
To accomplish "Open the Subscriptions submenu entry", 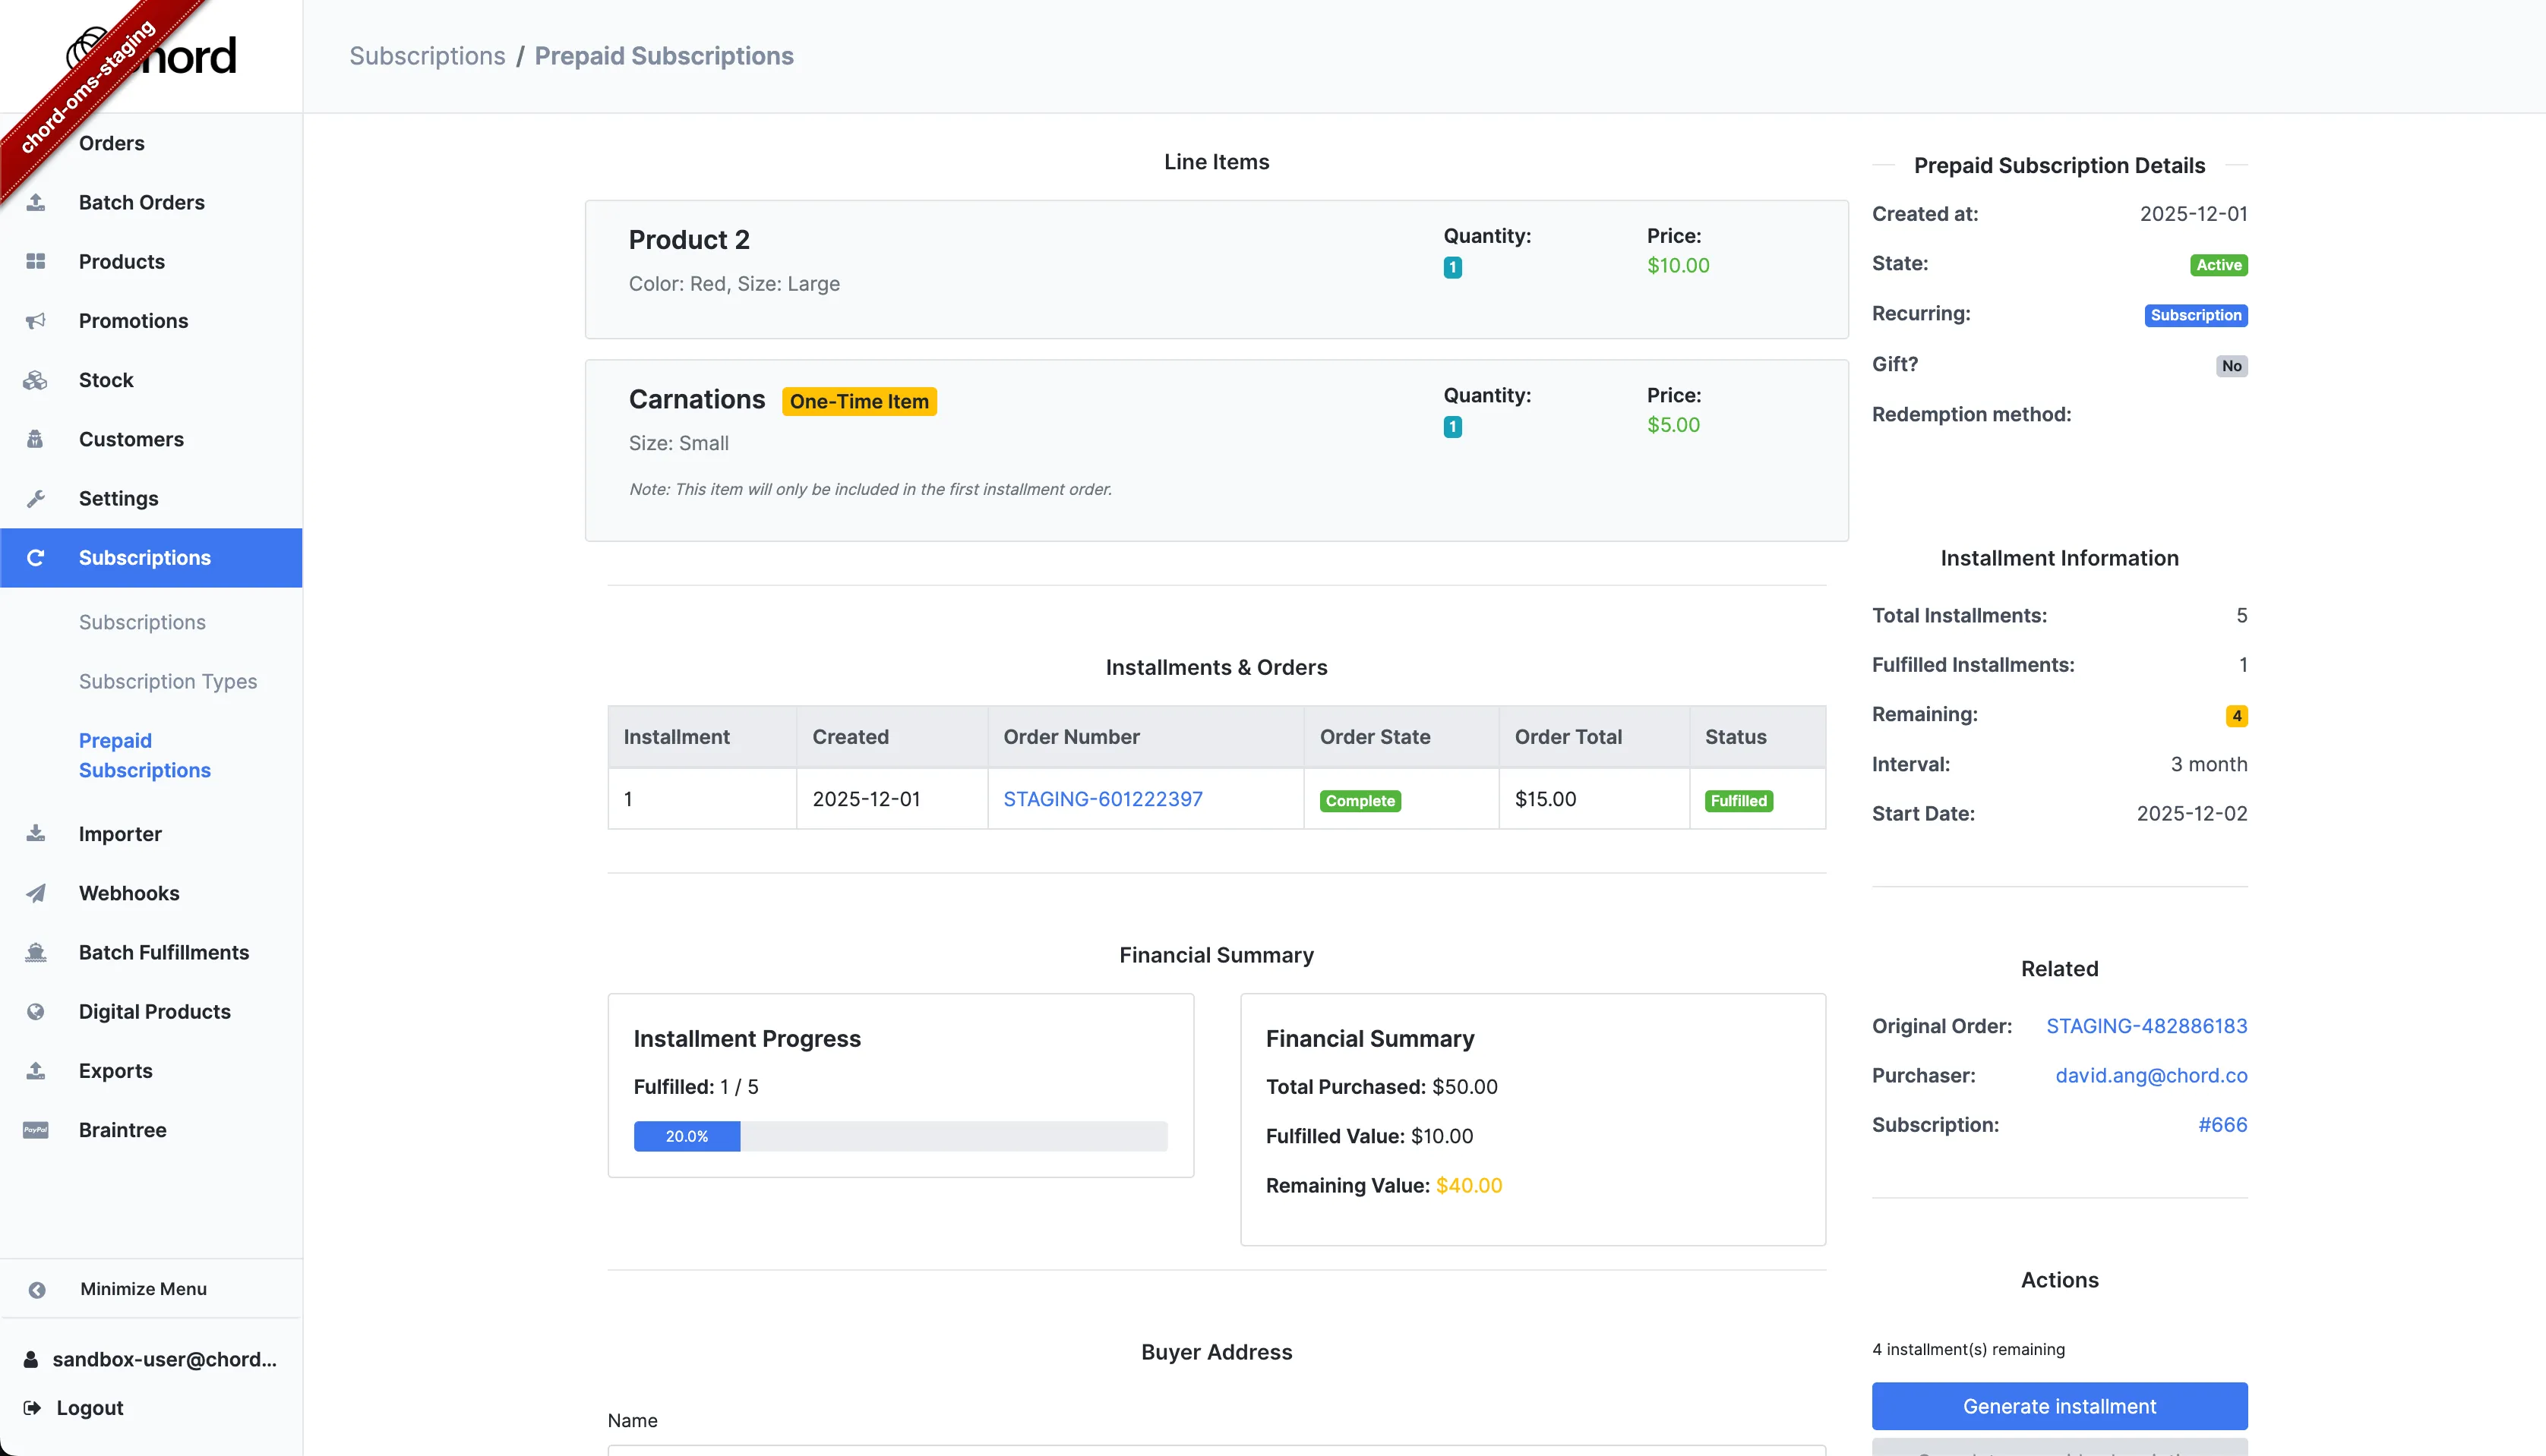I will 142,622.
